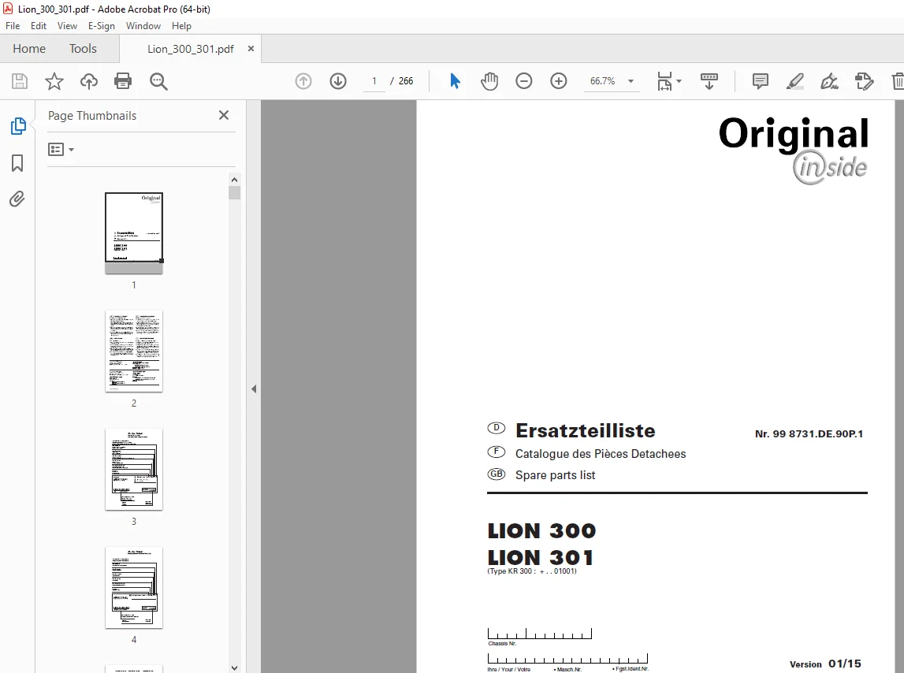Go to next page arrow

pos(338,81)
